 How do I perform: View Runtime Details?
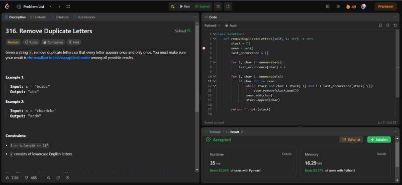click(x=287, y=154)
